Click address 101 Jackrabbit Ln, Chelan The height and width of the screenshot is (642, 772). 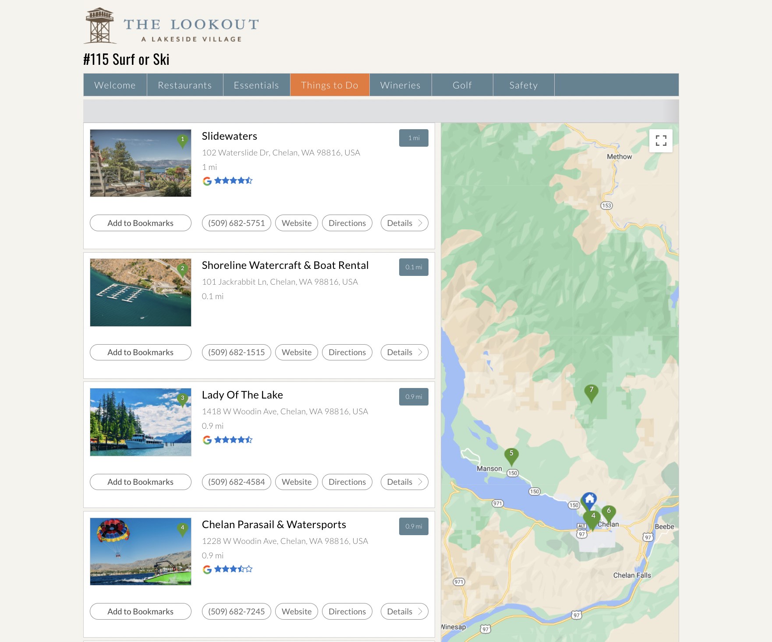(280, 282)
